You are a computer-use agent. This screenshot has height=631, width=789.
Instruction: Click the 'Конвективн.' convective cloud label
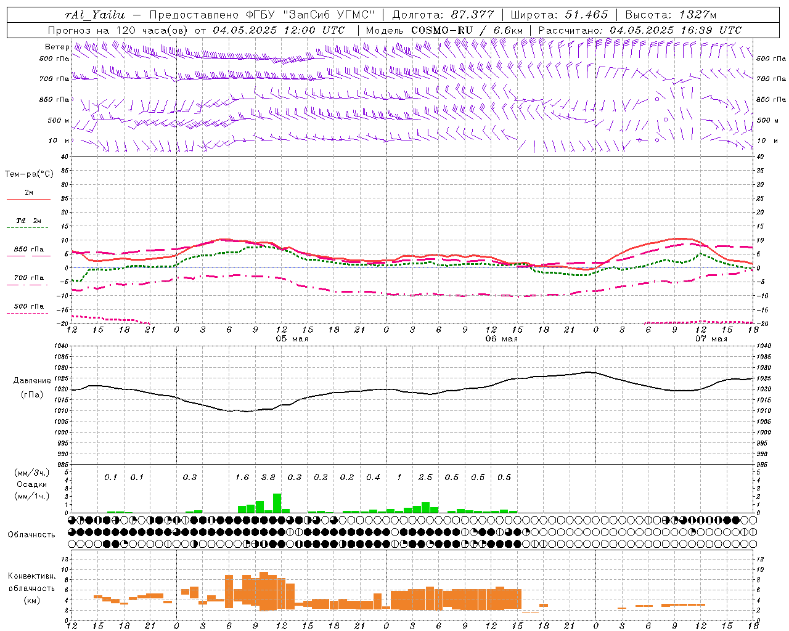(x=32, y=576)
